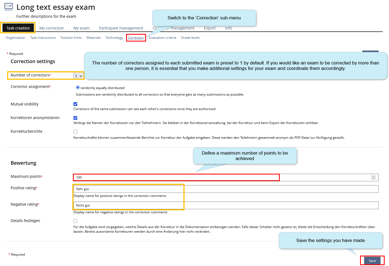
Task: Click the Save button
Action: [x=372, y=261]
